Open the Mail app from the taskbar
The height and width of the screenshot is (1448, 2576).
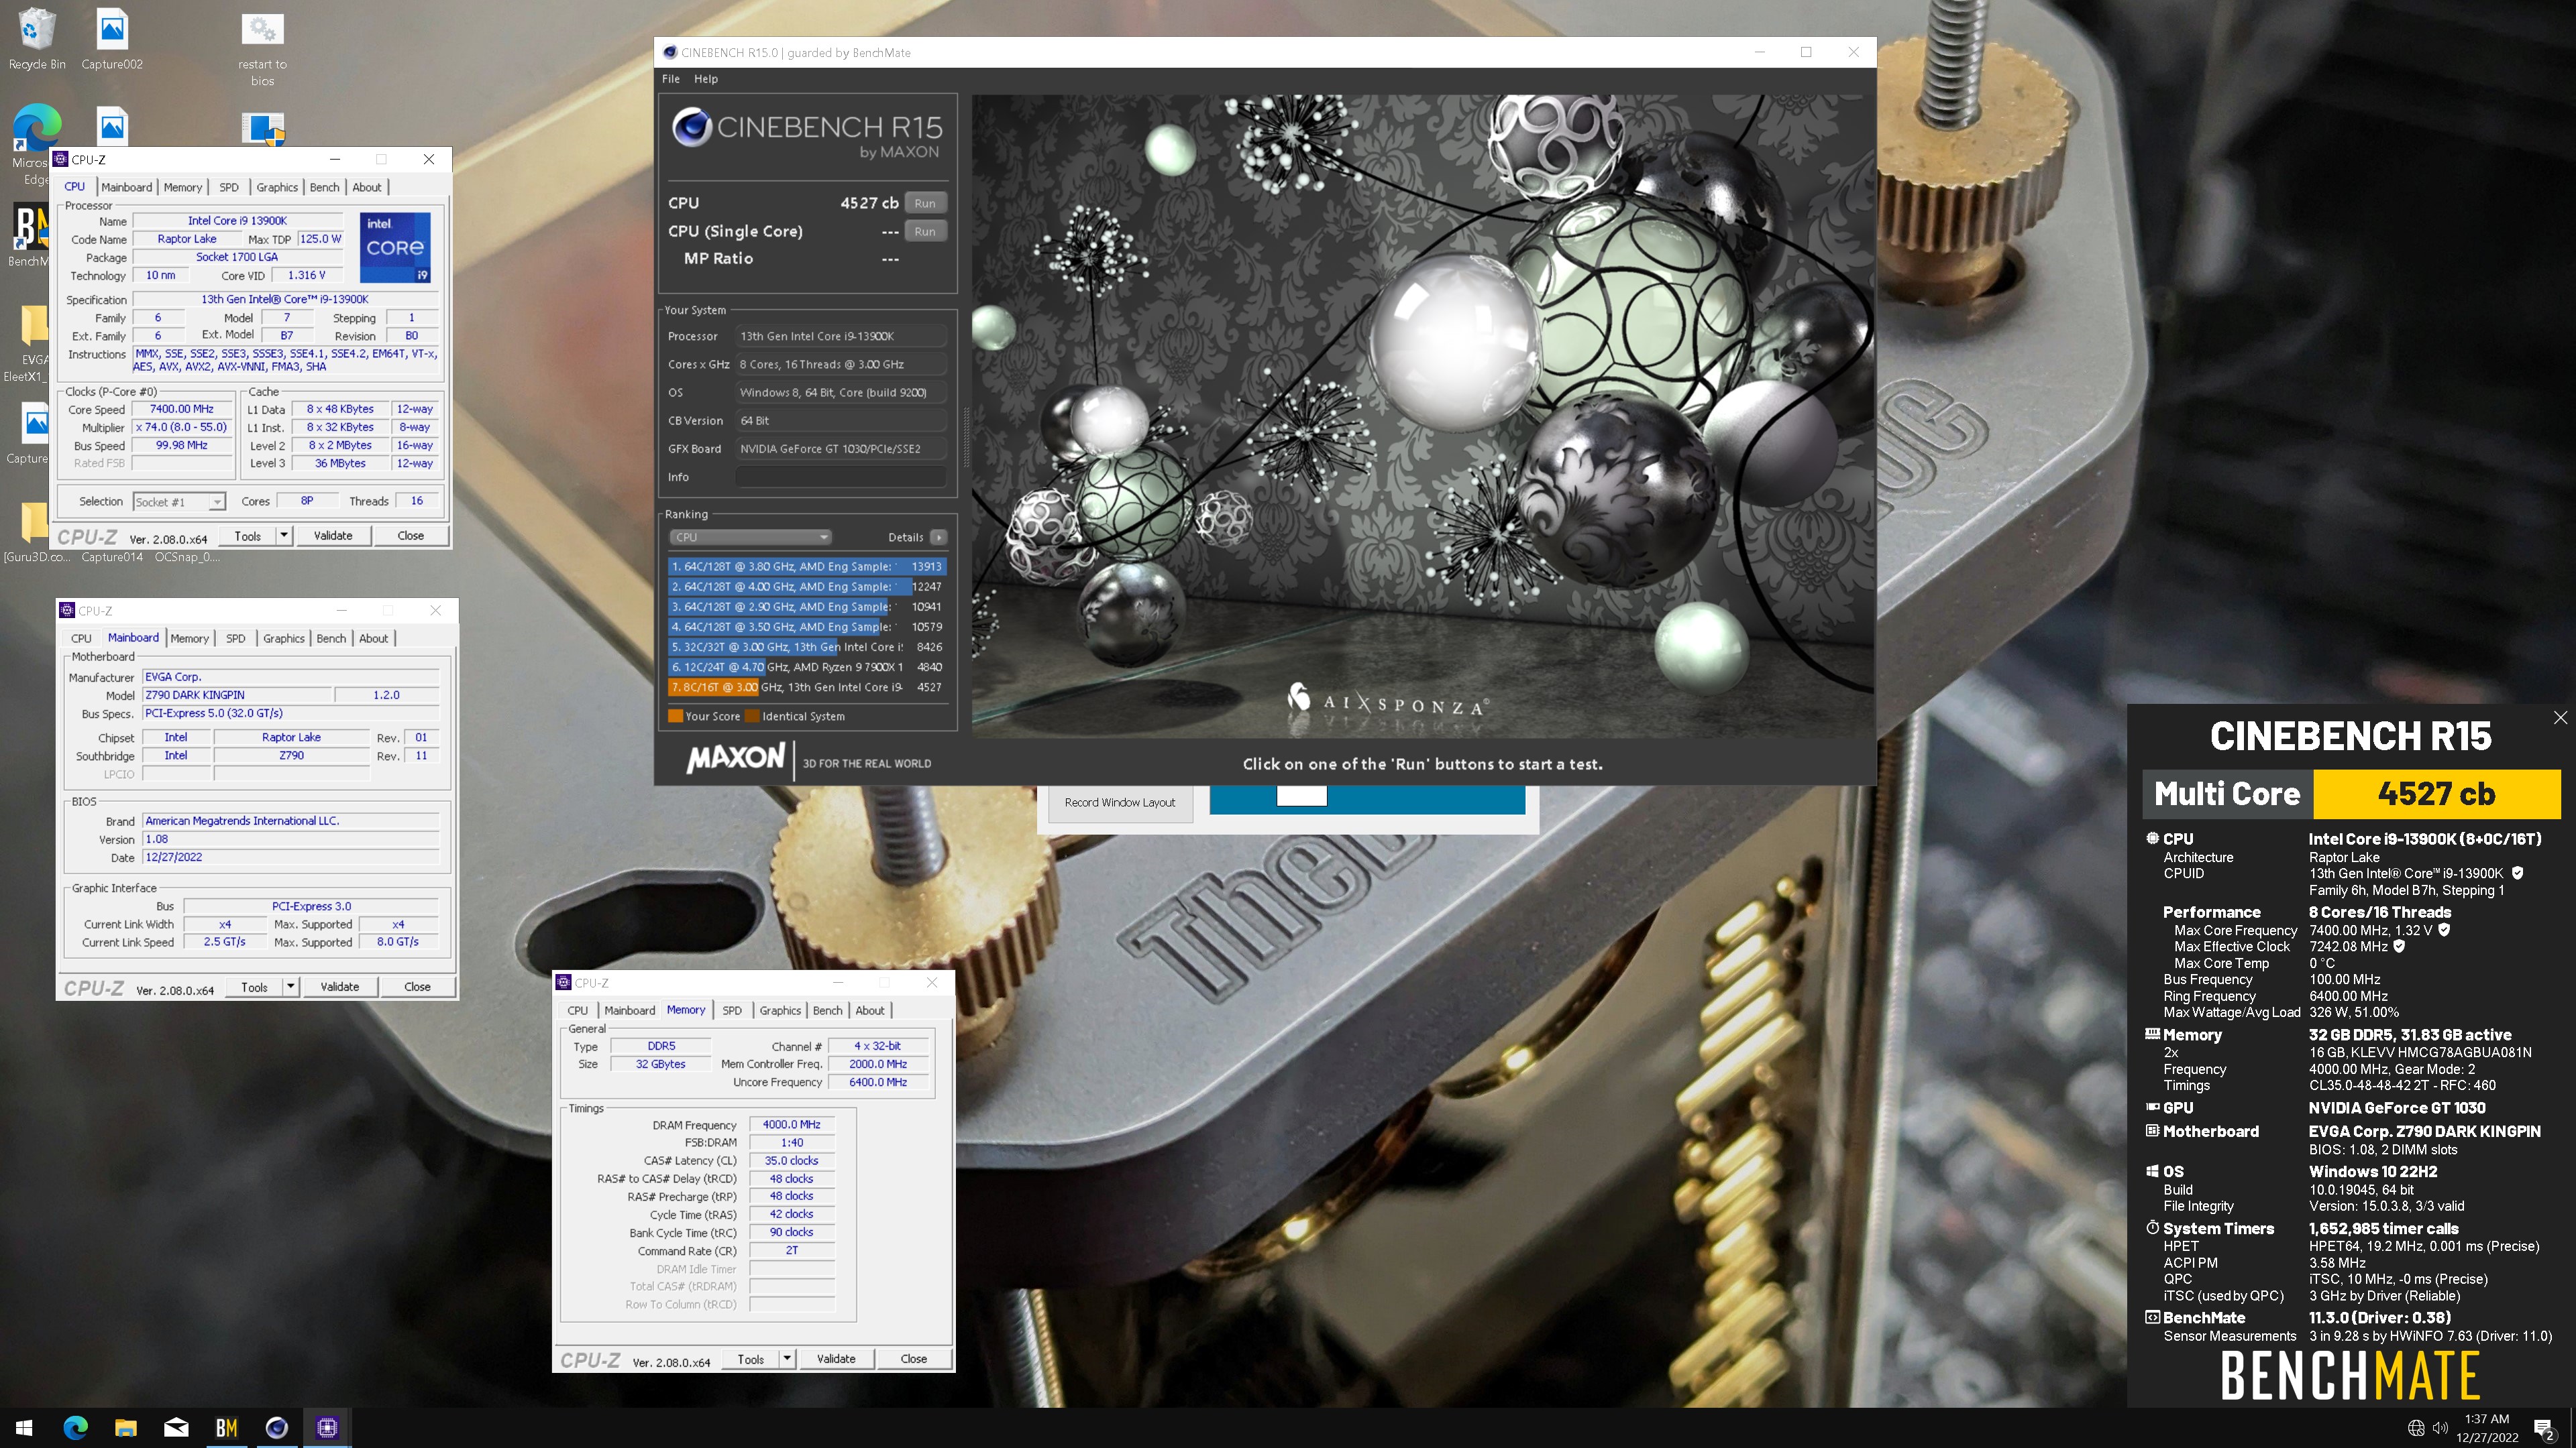[176, 1427]
